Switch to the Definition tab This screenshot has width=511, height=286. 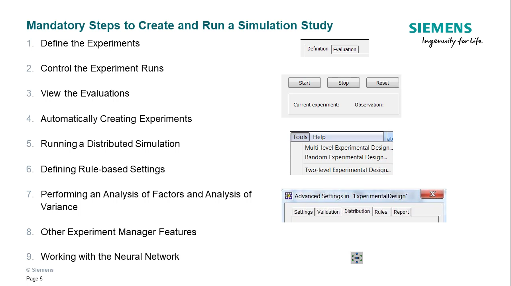coord(318,48)
